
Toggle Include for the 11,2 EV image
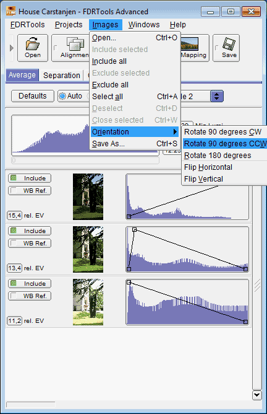[30, 284]
